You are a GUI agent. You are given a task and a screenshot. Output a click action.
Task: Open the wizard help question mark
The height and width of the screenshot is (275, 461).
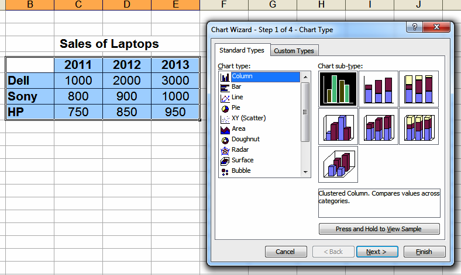(x=415, y=27)
